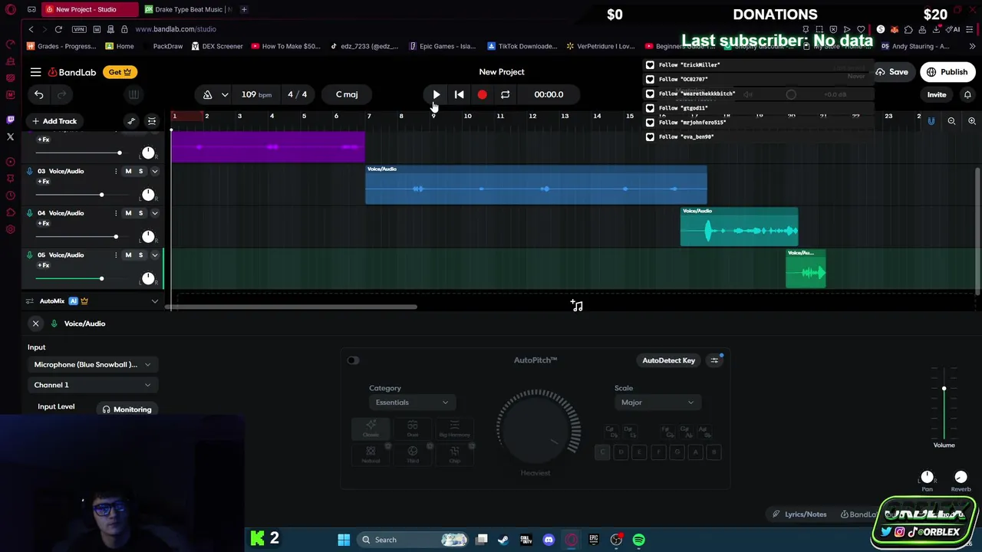This screenshot has height=552, width=982.
Task: Click the add loop music-note icon
Action: point(577,306)
